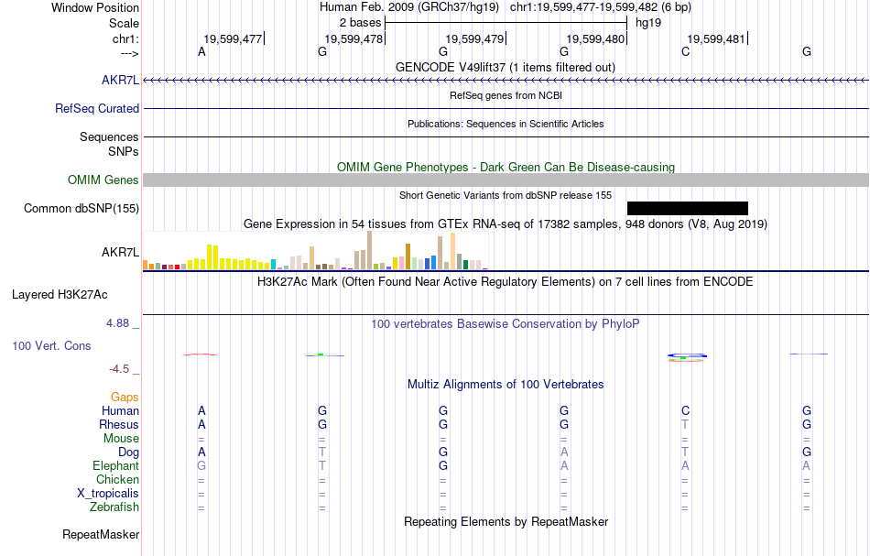This screenshot has width=870, height=556.
Task: Click OMIM Gene Phenotypes track title
Action: [x=506, y=167]
